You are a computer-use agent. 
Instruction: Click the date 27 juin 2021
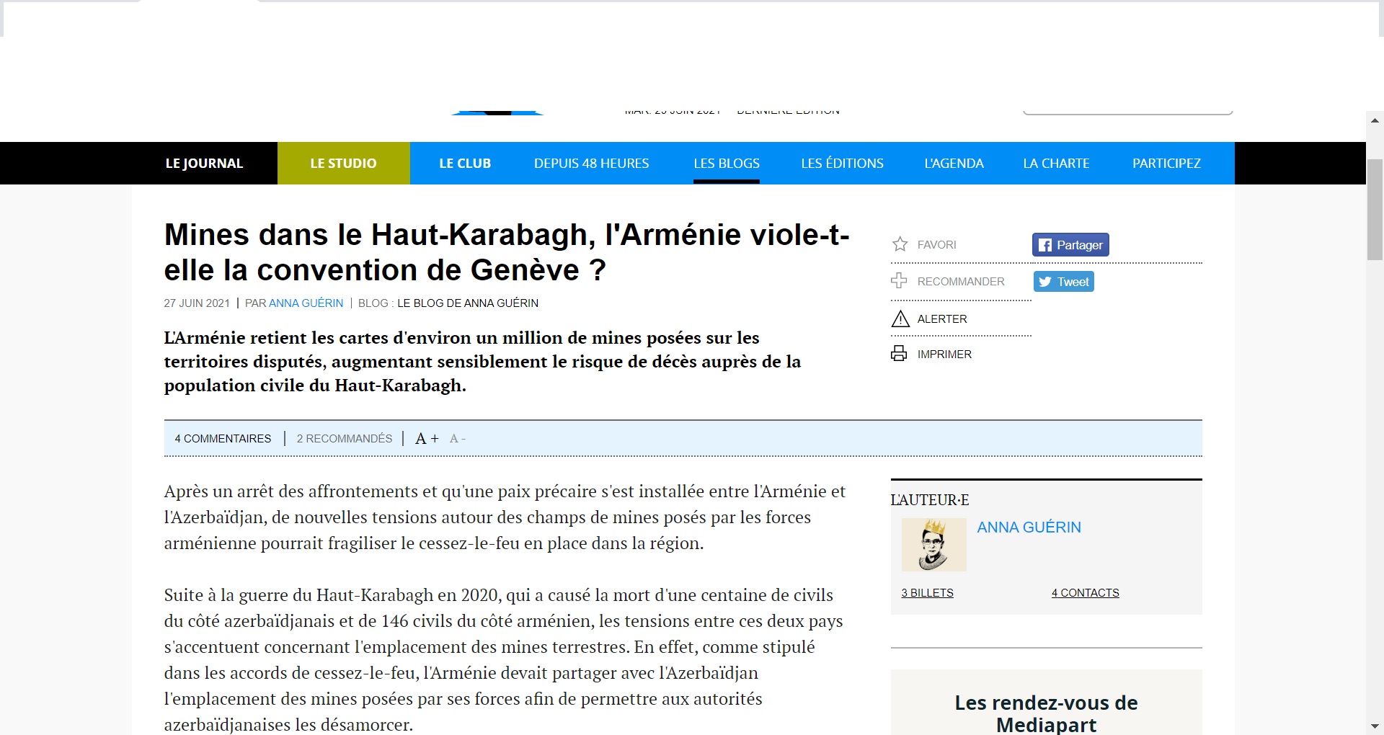197,303
